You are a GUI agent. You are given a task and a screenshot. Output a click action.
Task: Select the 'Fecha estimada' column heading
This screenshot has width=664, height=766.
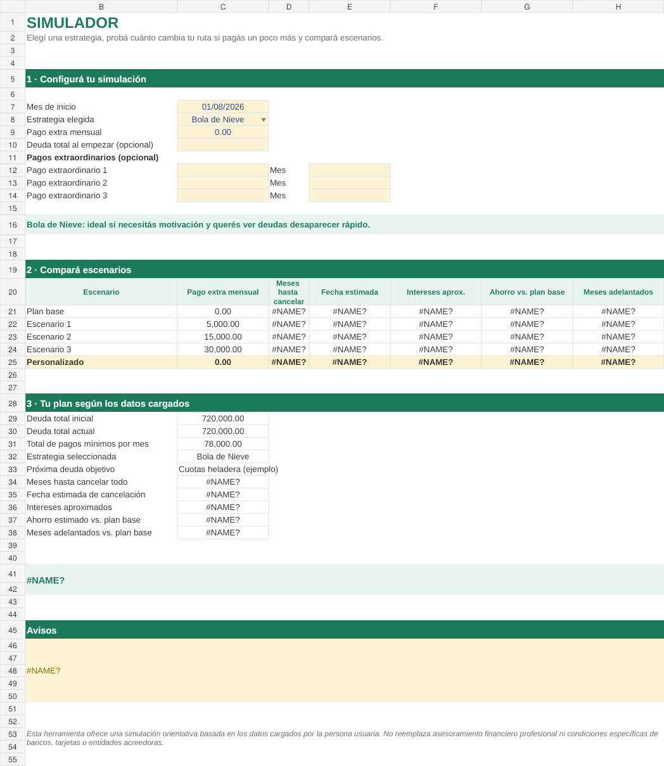(x=350, y=292)
